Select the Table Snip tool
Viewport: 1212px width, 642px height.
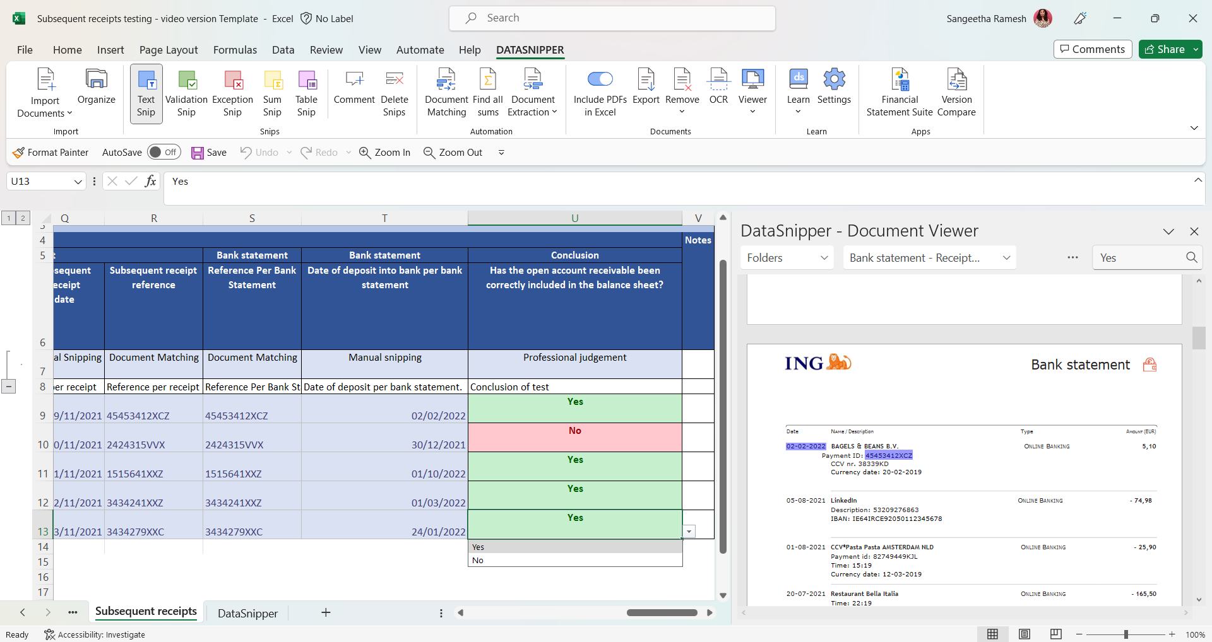click(x=306, y=93)
